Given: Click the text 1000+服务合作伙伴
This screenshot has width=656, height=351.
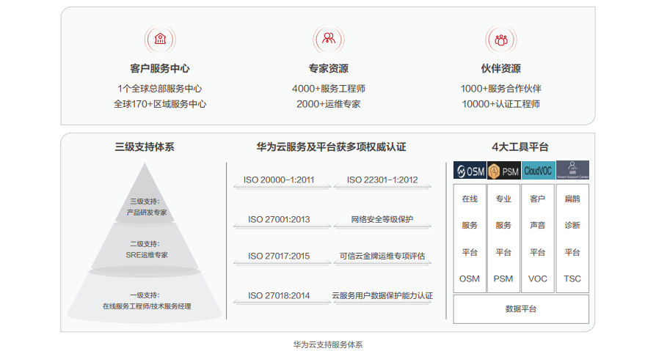Looking at the screenshot, I should click(x=500, y=89).
